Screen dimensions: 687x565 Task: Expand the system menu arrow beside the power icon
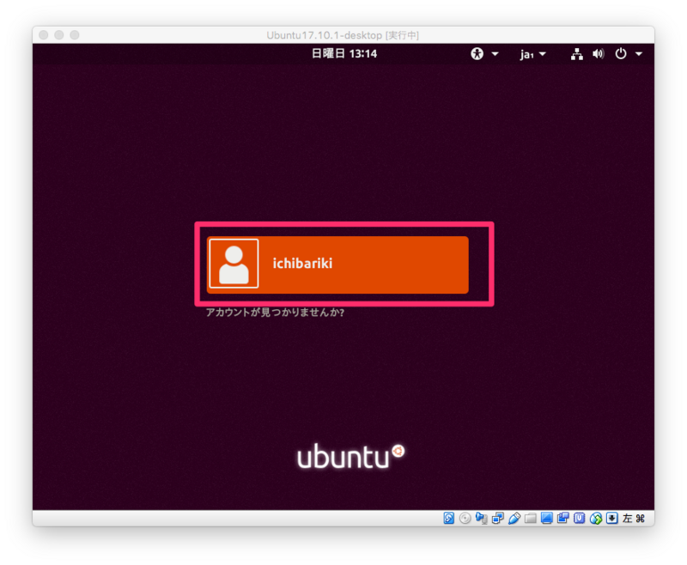(639, 54)
